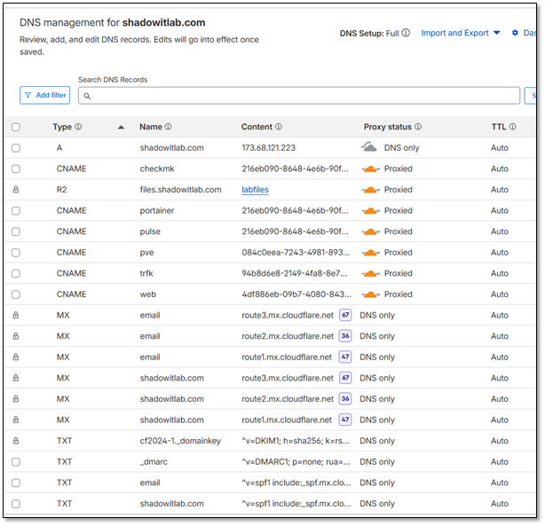Viewport: 545px width, 526px height.
Task: Click the orange Proxied cloud on the files.shadowitlab.com row
Action: point(370,190)
